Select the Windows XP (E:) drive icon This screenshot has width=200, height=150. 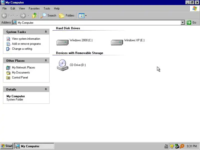117,42
